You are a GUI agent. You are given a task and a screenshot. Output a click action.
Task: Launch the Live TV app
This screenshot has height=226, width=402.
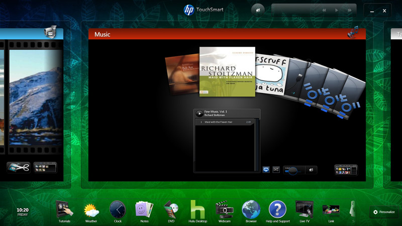pos(305,211)
